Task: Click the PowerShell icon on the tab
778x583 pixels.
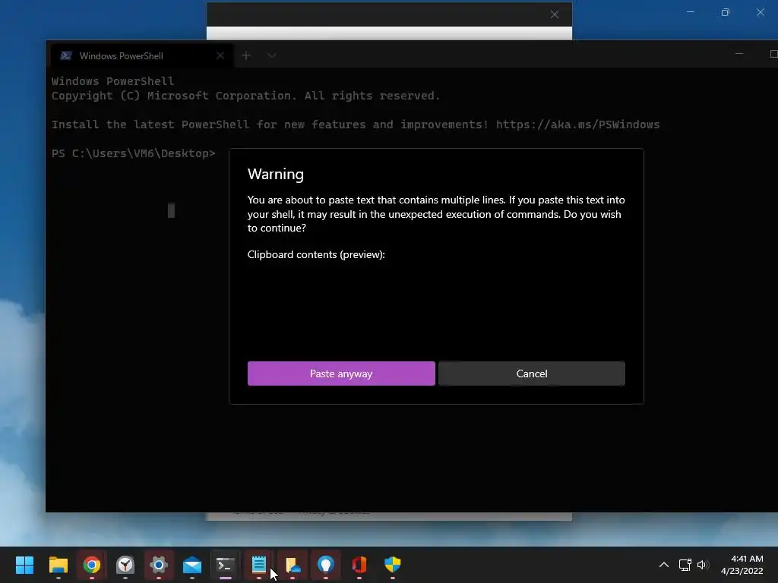Action: tap(66, 55)
